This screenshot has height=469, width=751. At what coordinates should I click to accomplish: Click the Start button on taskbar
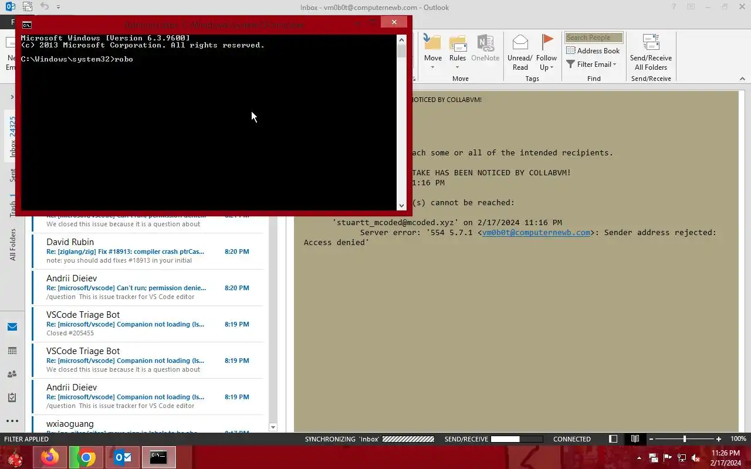click(15, 457)
